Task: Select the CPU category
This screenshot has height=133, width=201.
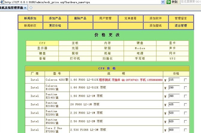Action: 42,43
